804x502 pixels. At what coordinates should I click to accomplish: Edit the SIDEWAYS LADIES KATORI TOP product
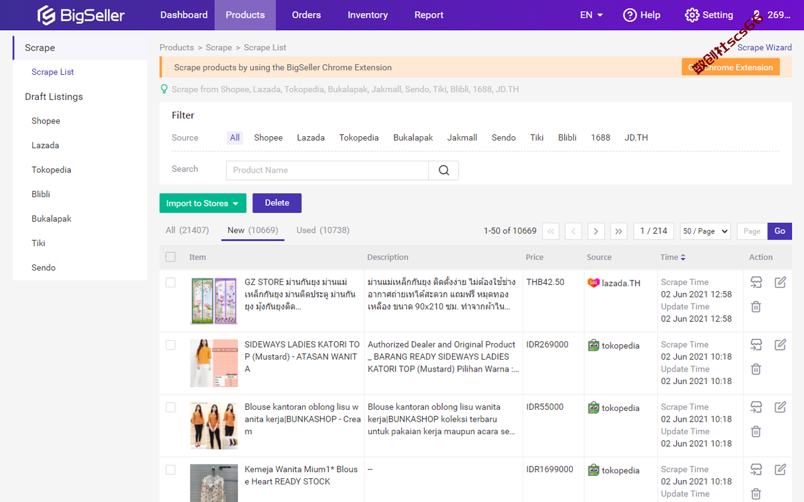[x=780, y=344]
